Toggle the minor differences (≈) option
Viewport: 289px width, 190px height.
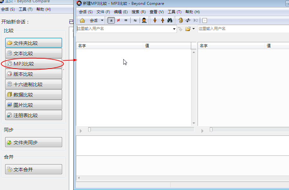[135, 20]
